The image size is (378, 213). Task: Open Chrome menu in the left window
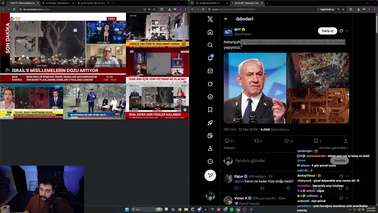(x=185, y=9)
